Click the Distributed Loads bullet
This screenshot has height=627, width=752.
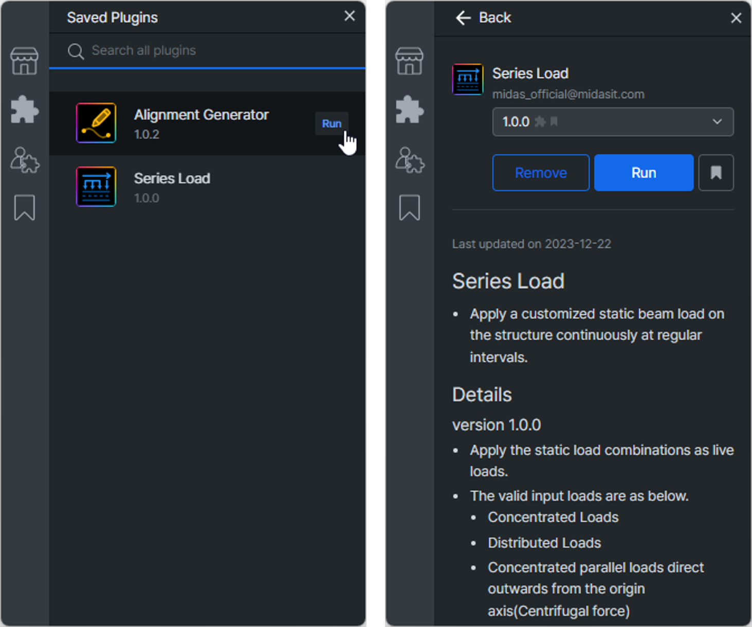[x=544, y=543]
